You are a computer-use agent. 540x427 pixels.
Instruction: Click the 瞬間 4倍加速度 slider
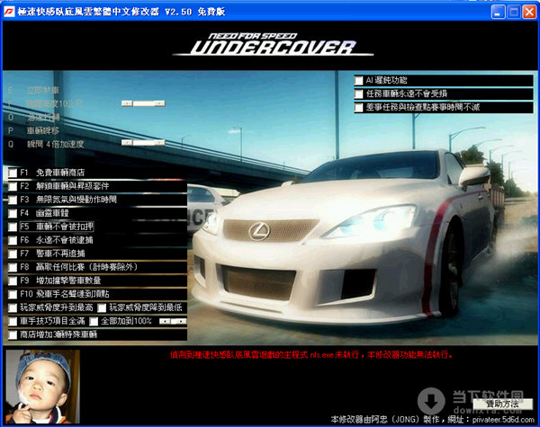point(143,142)
